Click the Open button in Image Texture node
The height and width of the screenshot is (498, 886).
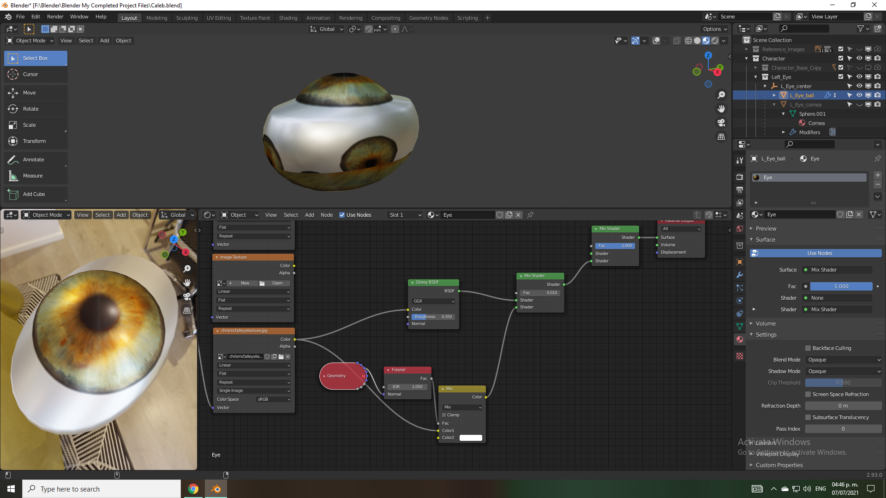pyautogui.click(x=274, y=283)
